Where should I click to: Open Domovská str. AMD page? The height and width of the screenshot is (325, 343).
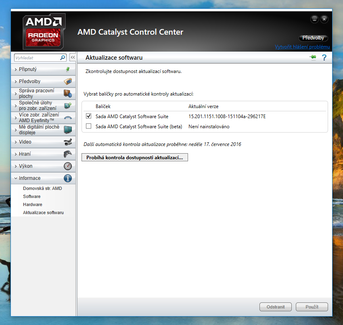(x=42, y=188)
